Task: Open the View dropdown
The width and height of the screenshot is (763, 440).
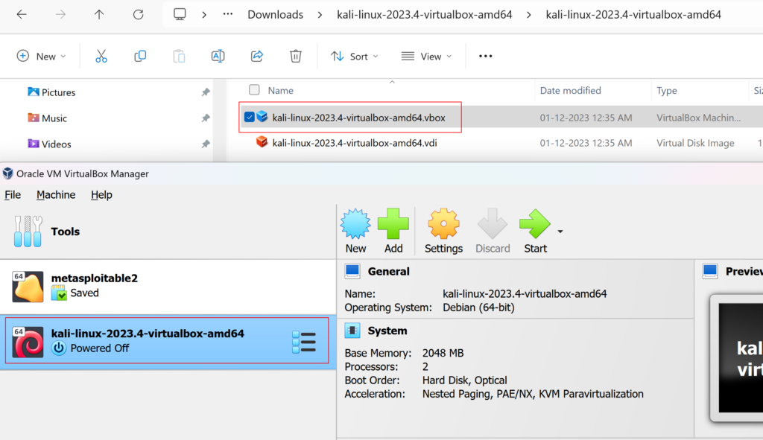Action: (427, 57)
